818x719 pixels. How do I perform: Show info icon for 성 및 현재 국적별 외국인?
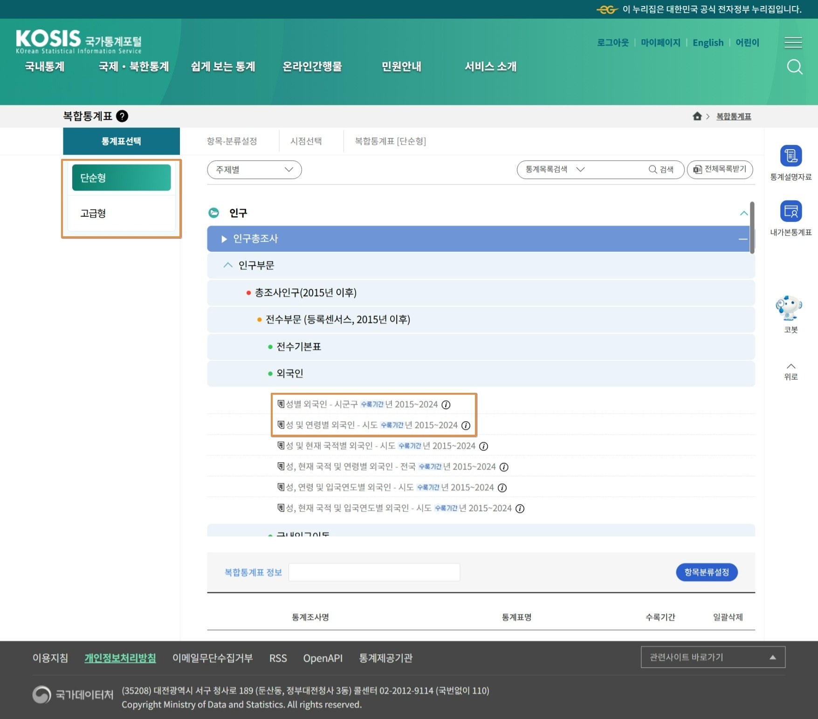coord(484,446)
